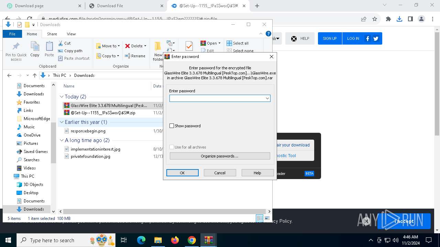Select responsebegin.png file
The width and height of the screenshot is (440, 247).
[x=88, y=131]
